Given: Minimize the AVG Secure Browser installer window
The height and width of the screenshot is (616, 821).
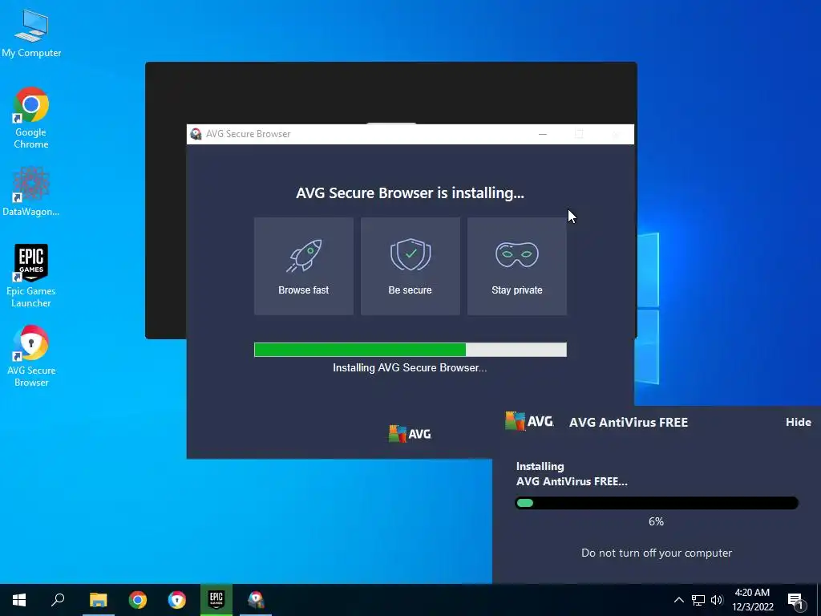Looking at the screenshot, I should click(543, 134).
